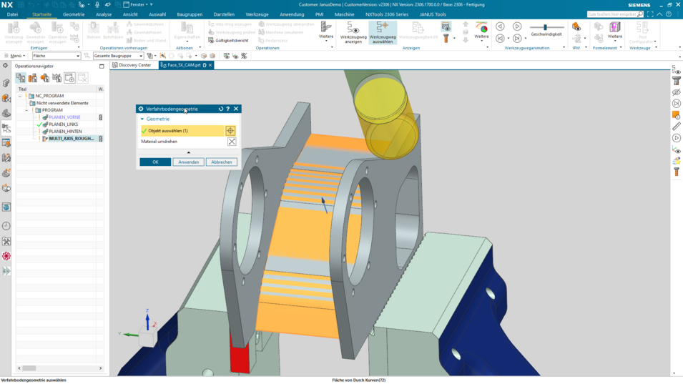Maximize the Operationsnavigator panel
Viewport: 683px width, 384px height.
pos(102,67)
